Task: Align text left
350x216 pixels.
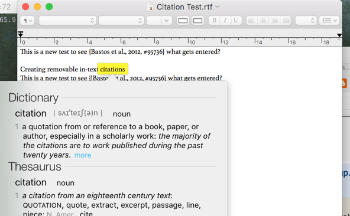Action: pyautogui.click(x=252, y=21)
